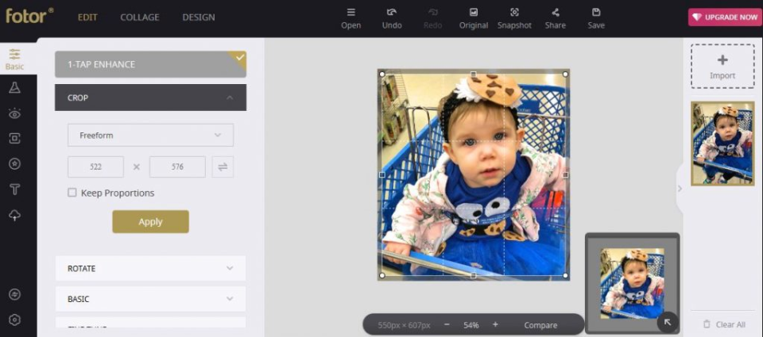Collapse the image library panel arrow
This screenshot has height=337, width=763.
tap(680, 189)
